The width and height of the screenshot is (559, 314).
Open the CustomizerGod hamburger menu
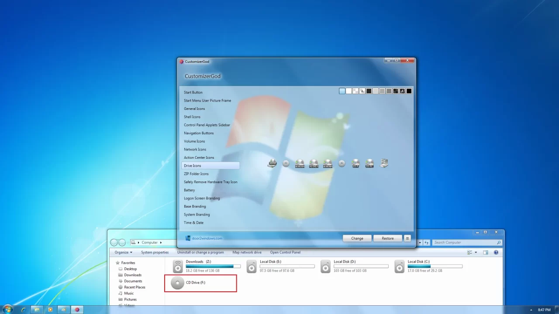(407, 239)
